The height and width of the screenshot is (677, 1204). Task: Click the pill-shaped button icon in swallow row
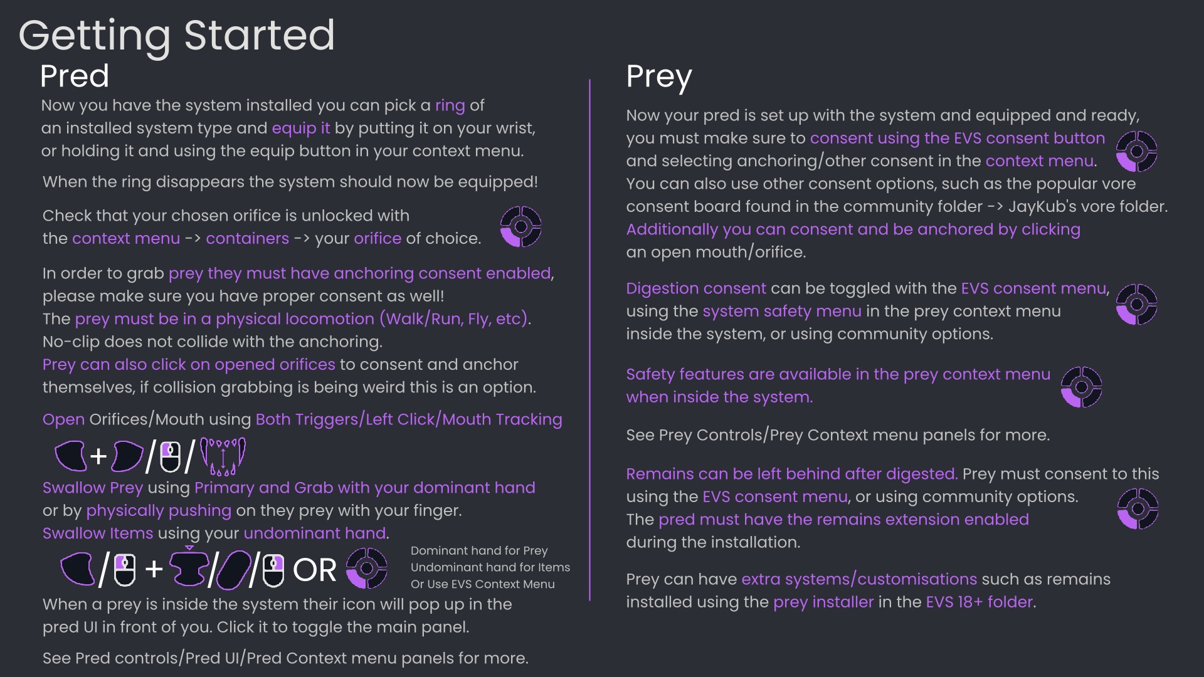(x=233, y=570)
